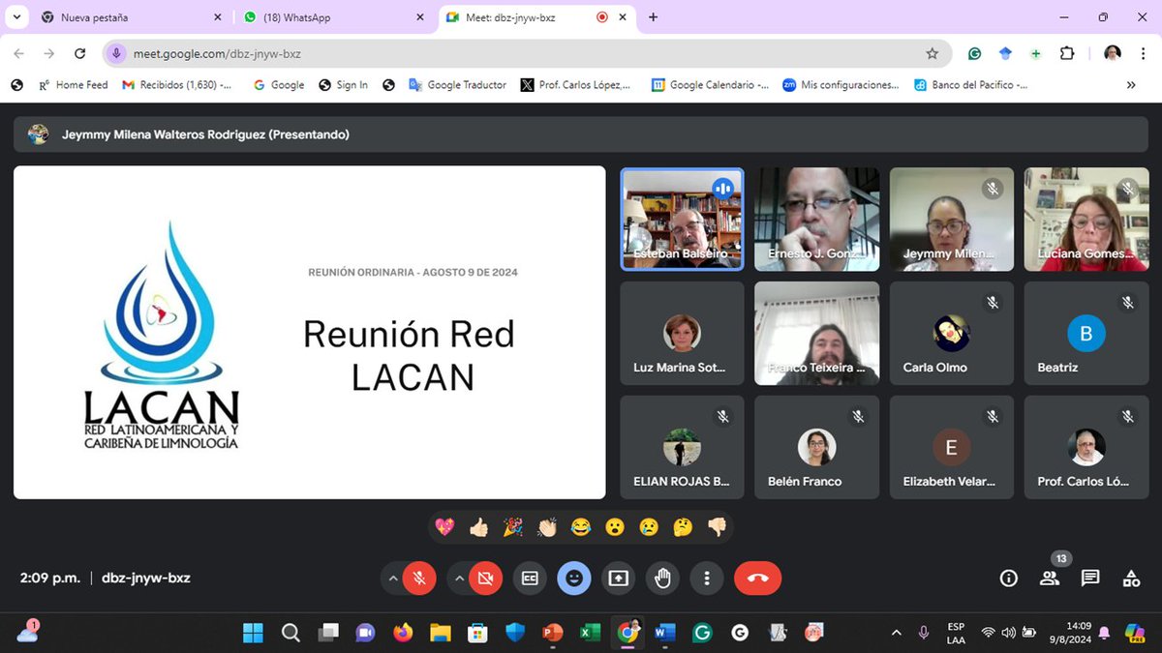Send party popper reaction
This screenshot has width=1162, height=653.
[x=513, y=527]
